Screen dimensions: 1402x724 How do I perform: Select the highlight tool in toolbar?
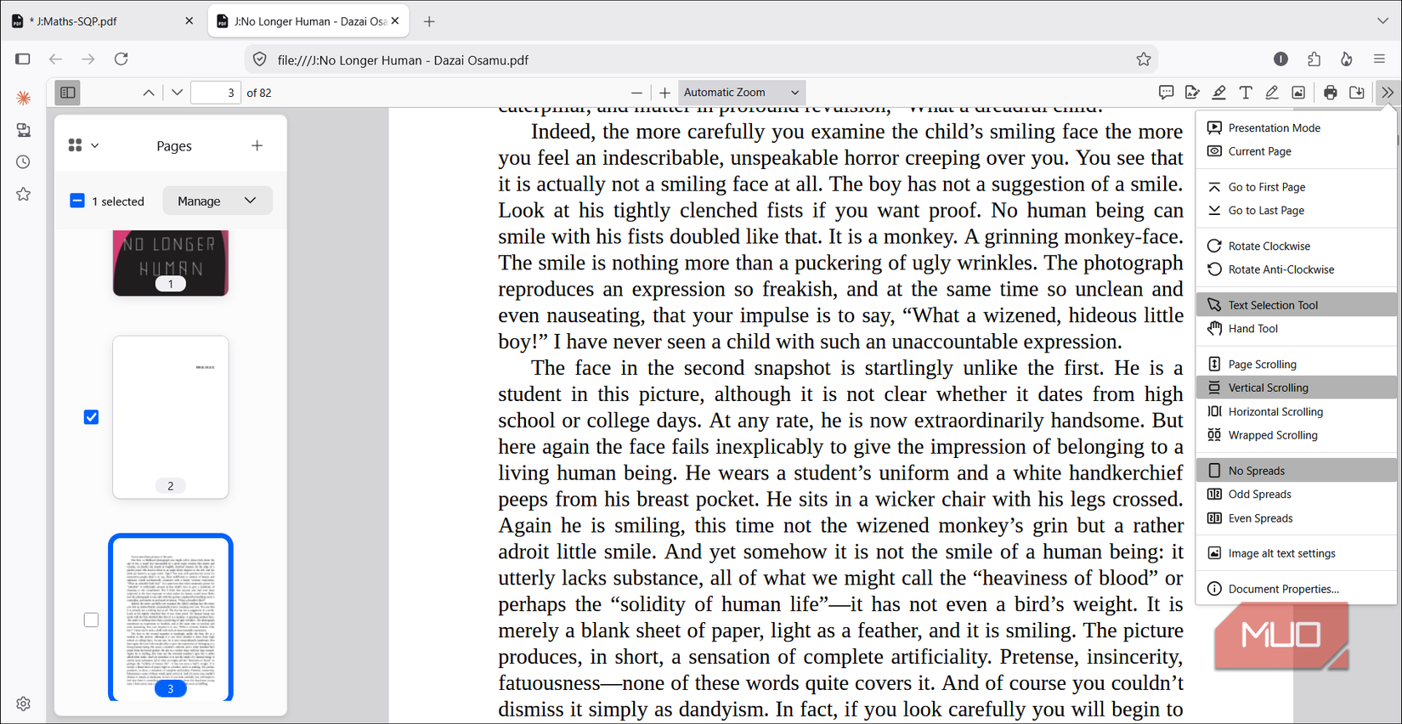pos(1218,93)
